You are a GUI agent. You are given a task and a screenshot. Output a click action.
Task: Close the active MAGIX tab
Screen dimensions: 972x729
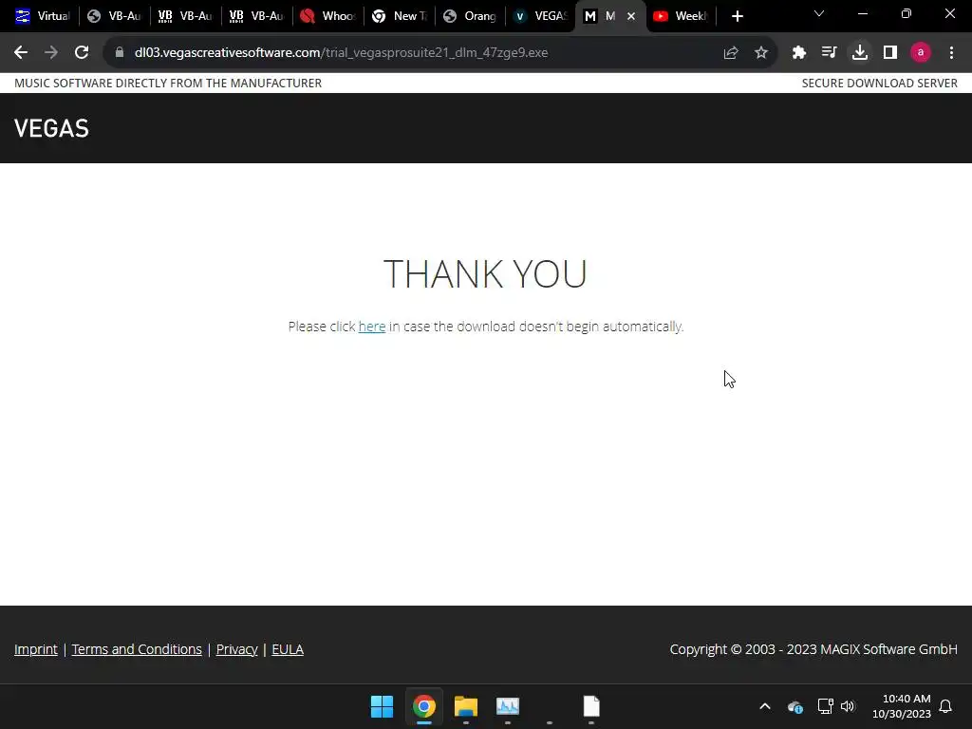point(631,17)
